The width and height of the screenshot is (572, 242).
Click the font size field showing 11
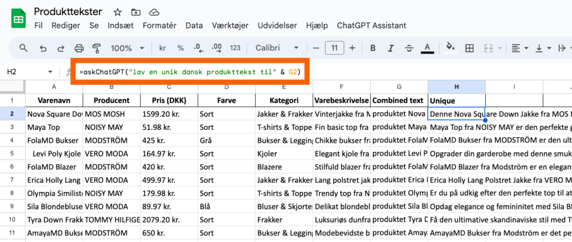coord(335,48)
